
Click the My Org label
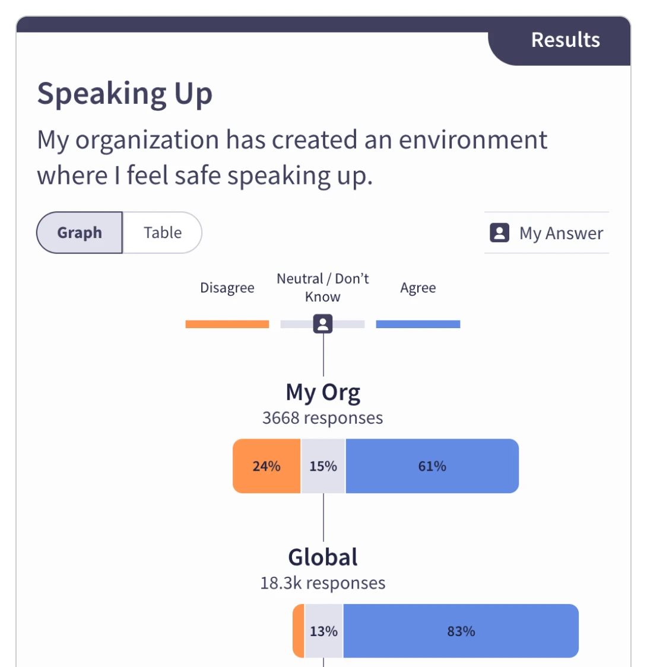[x=322, y=392]
